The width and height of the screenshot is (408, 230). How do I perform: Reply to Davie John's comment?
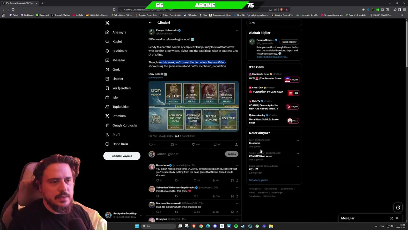157,180
